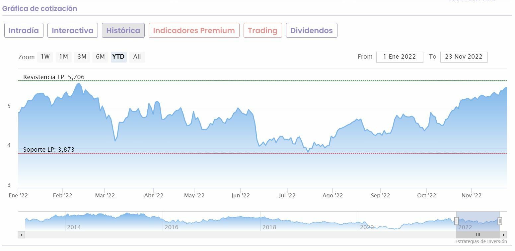The image size is (515, 251).
Task: Click the navigator scrollbar thumb grip
Action: click(x=478, y=235)
